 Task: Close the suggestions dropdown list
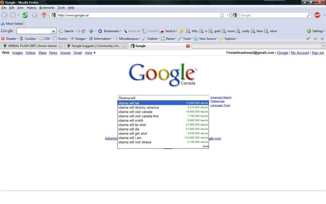[x=205, y=146]
